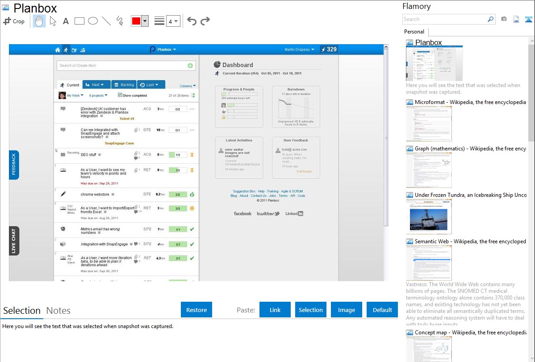
Task: Click the blue collapse-to-top icon
Action: 528,19
